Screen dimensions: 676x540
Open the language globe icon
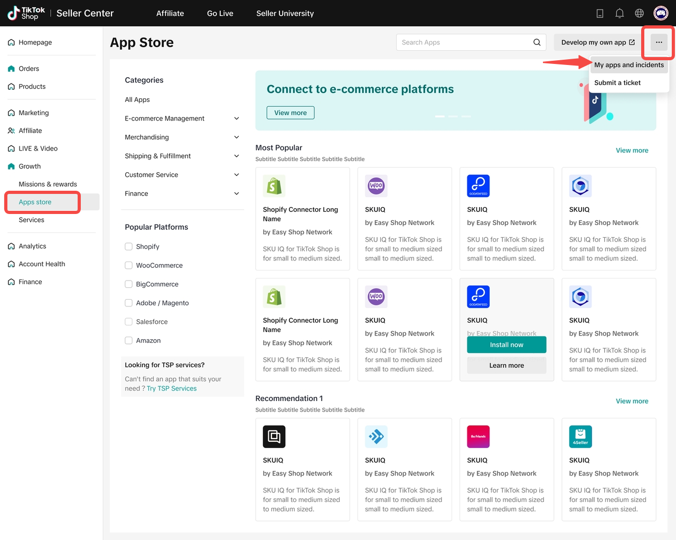point(639,13)
